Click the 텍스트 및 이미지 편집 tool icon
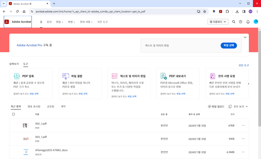The height and width of the screenshot is (159, 261). [x=115, y=76]
